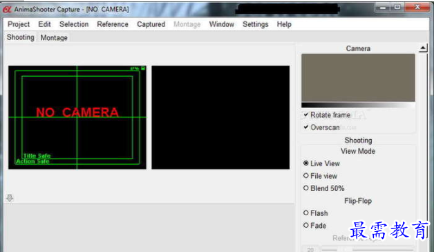Click the Shooting panel heading
The width and height of the screenshot is (434, 252).
[358, 141]
